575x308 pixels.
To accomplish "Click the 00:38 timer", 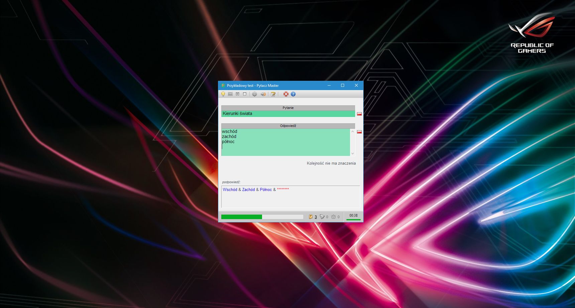I will 353,215.
